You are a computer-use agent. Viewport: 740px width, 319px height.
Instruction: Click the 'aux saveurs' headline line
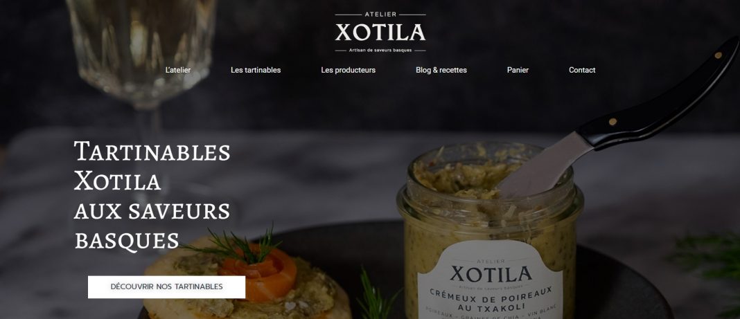pyautogui.click(x=152, y=210)
